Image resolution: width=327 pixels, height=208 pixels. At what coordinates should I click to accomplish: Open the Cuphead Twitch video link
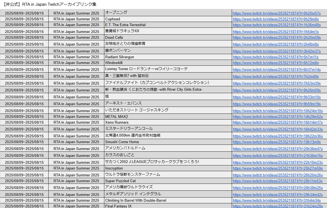(x=276, y=19)
